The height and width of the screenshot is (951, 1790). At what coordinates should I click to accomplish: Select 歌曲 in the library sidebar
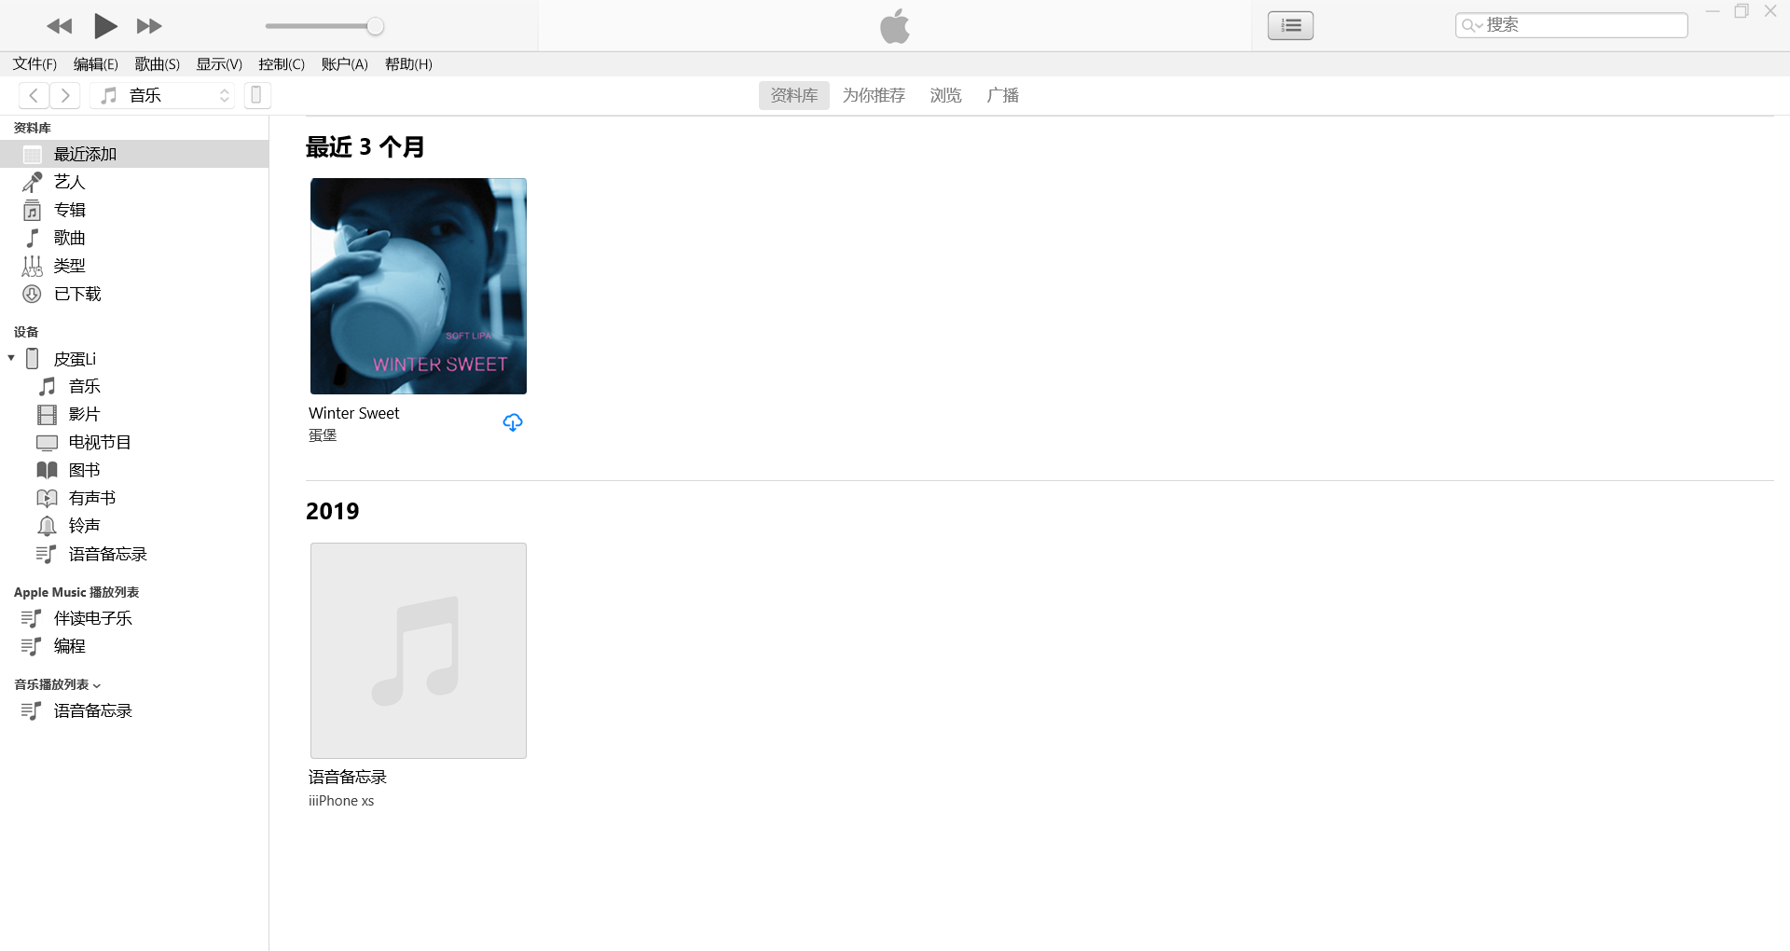pyautogui.click(x=134, y=238)
